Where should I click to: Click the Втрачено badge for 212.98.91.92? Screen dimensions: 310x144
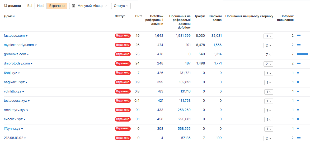[x=123, y=138]
